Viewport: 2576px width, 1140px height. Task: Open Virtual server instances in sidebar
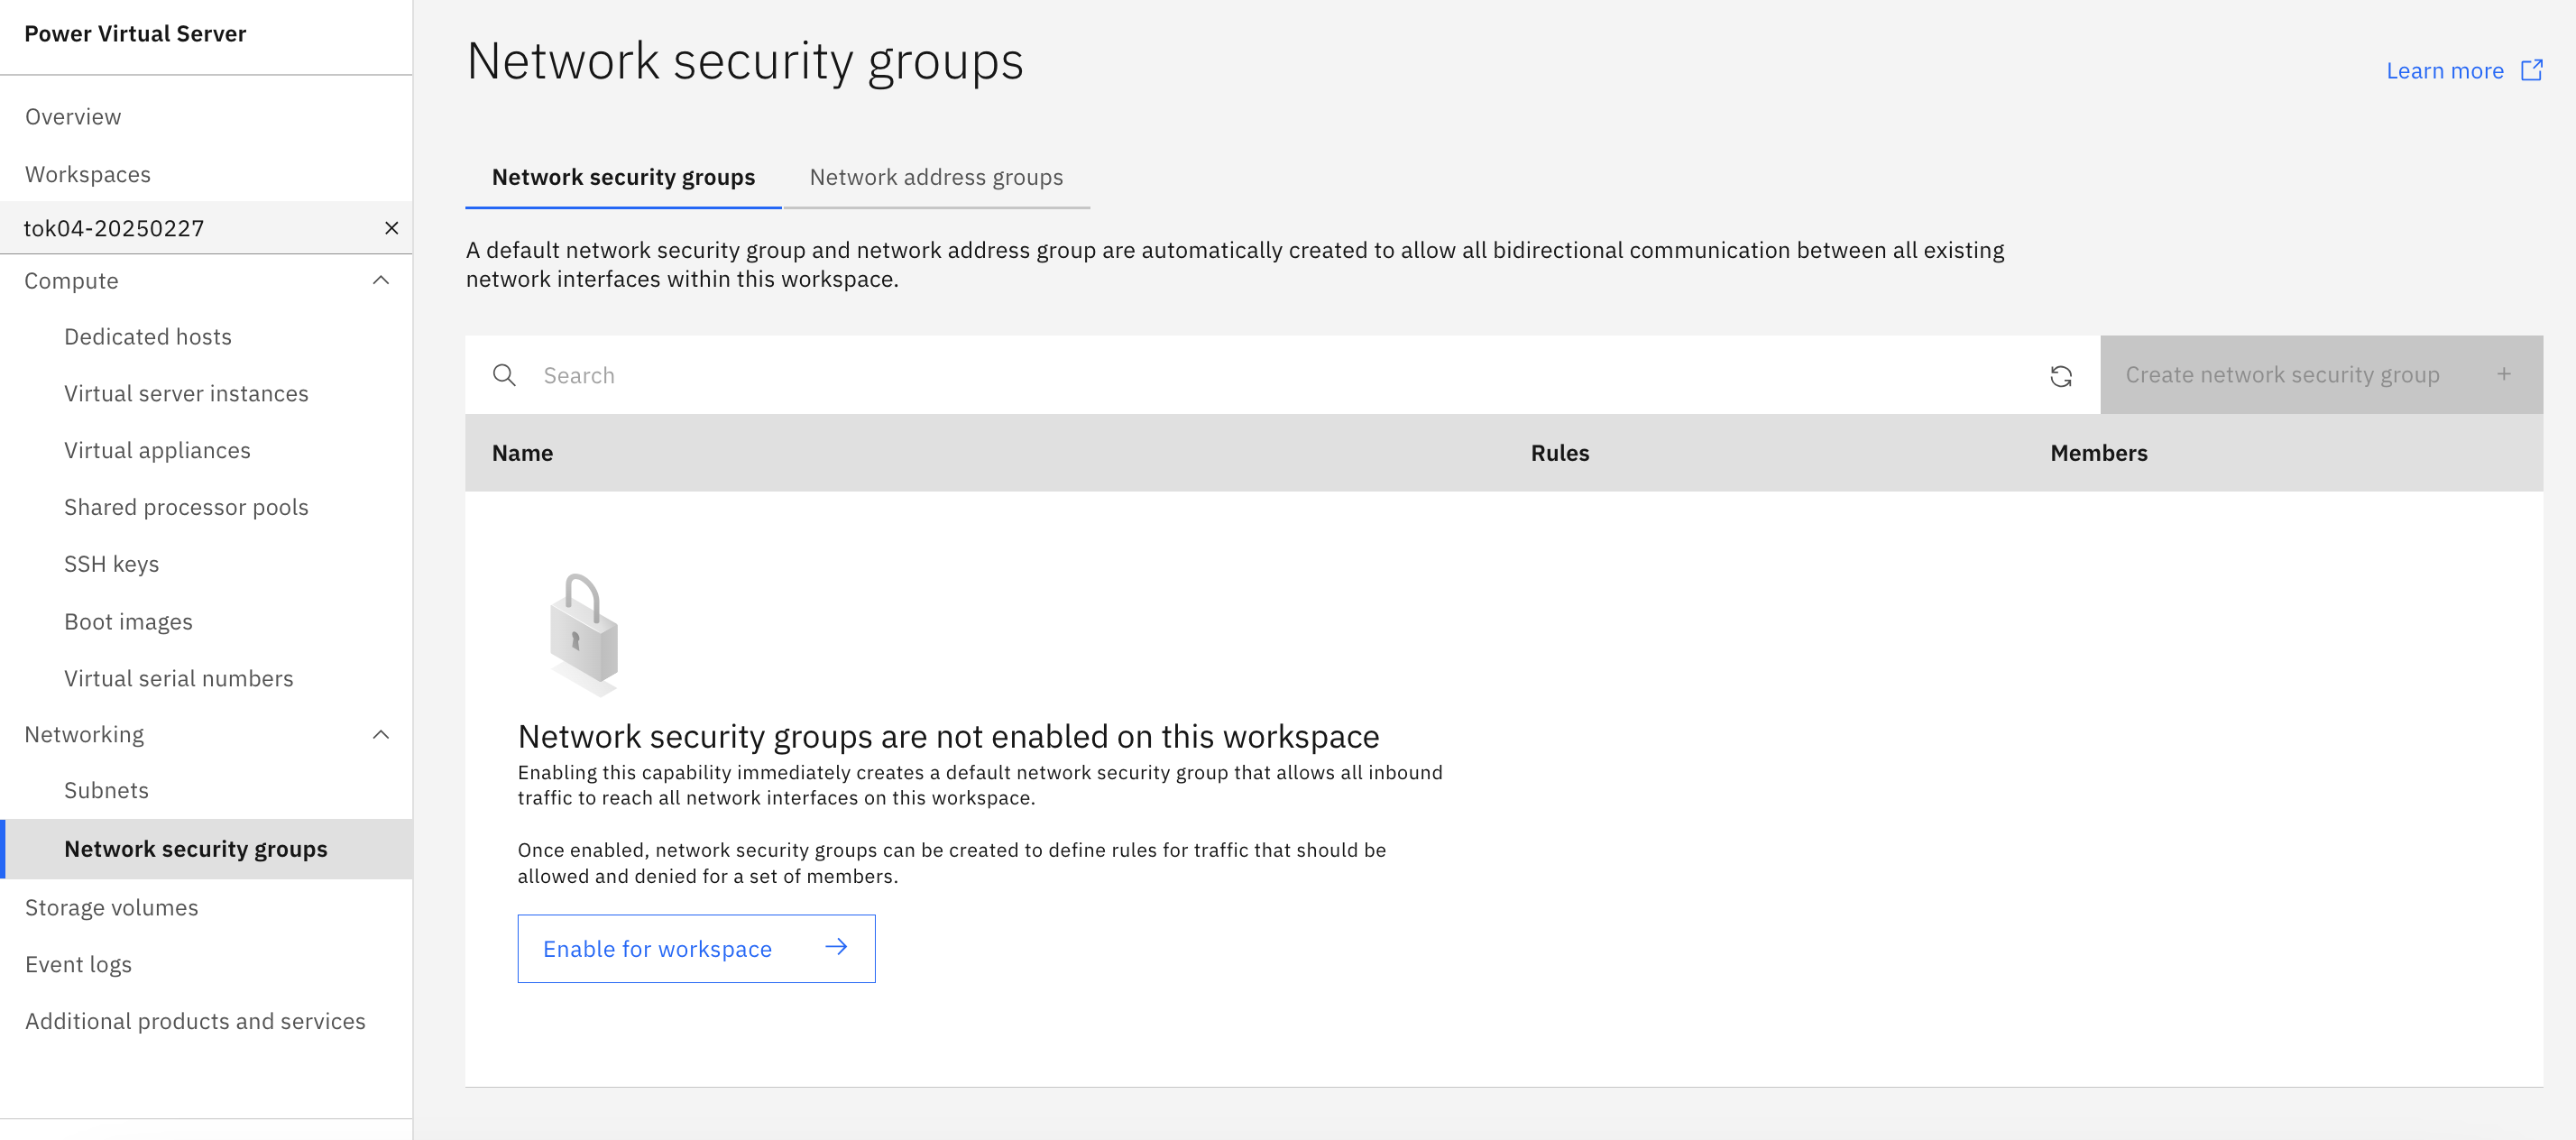point(186,394)
